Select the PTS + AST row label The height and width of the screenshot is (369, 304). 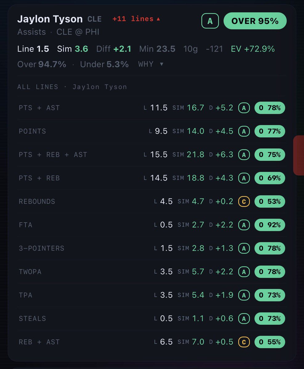(39, 108)
